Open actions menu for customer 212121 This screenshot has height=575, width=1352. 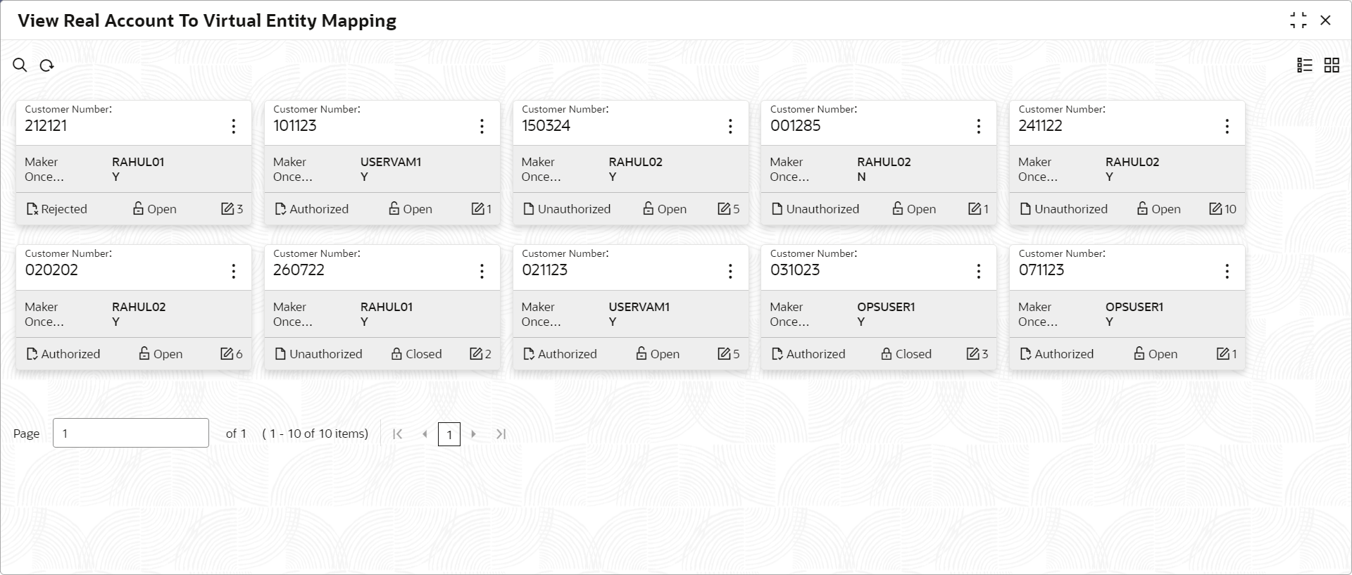point(234,127)
